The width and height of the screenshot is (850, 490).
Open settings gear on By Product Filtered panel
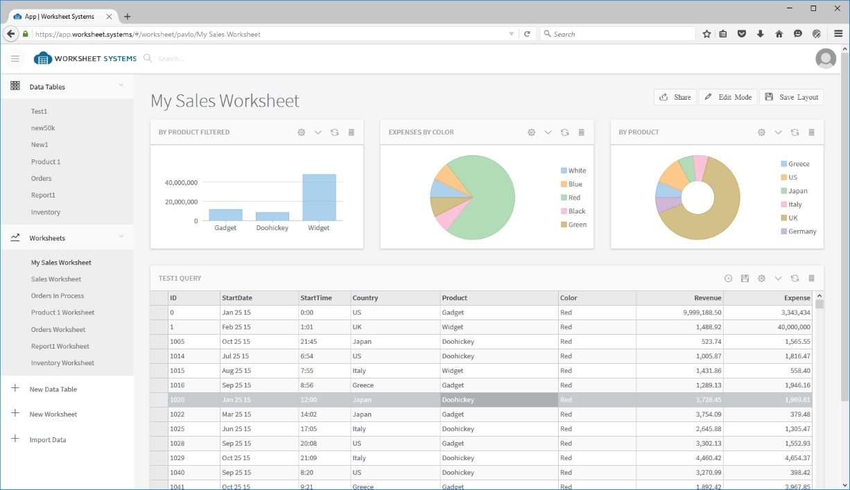click(x=302, y=132)
